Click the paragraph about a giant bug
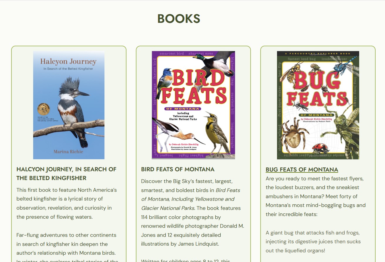The height and width of the screenshot is (262, 385). point(313,242)
